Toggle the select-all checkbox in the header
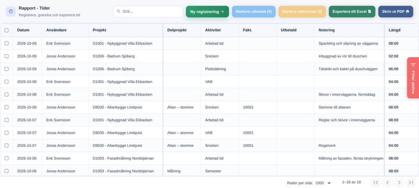The image size is (419, 188). point(6,30)
